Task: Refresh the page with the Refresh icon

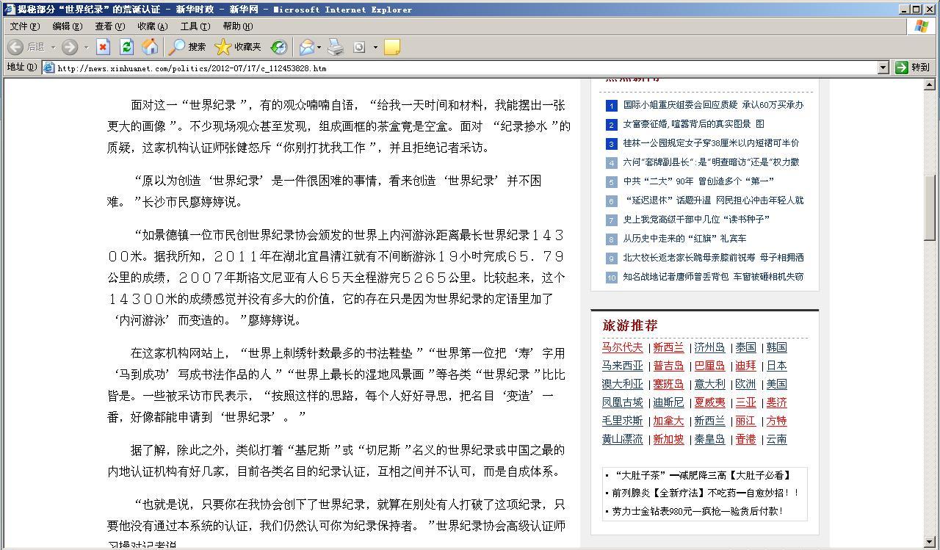Action: point(126,47)
